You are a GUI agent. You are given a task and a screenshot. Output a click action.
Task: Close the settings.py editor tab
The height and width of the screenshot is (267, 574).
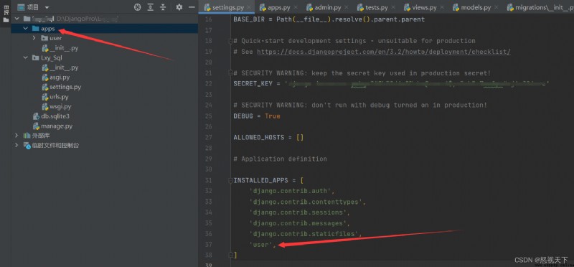[249, 7]
